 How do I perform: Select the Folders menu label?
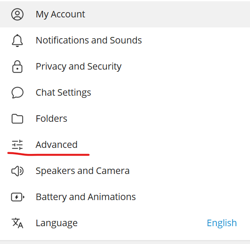click(51, 119)
